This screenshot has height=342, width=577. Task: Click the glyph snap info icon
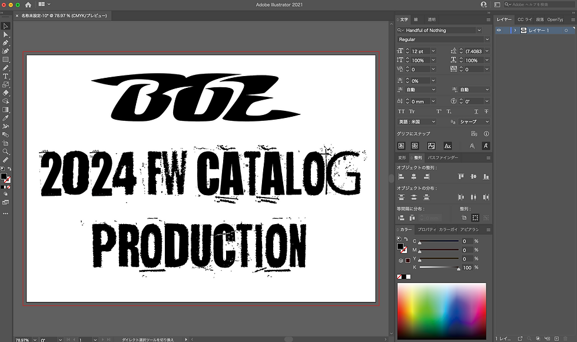coord(486,134)
